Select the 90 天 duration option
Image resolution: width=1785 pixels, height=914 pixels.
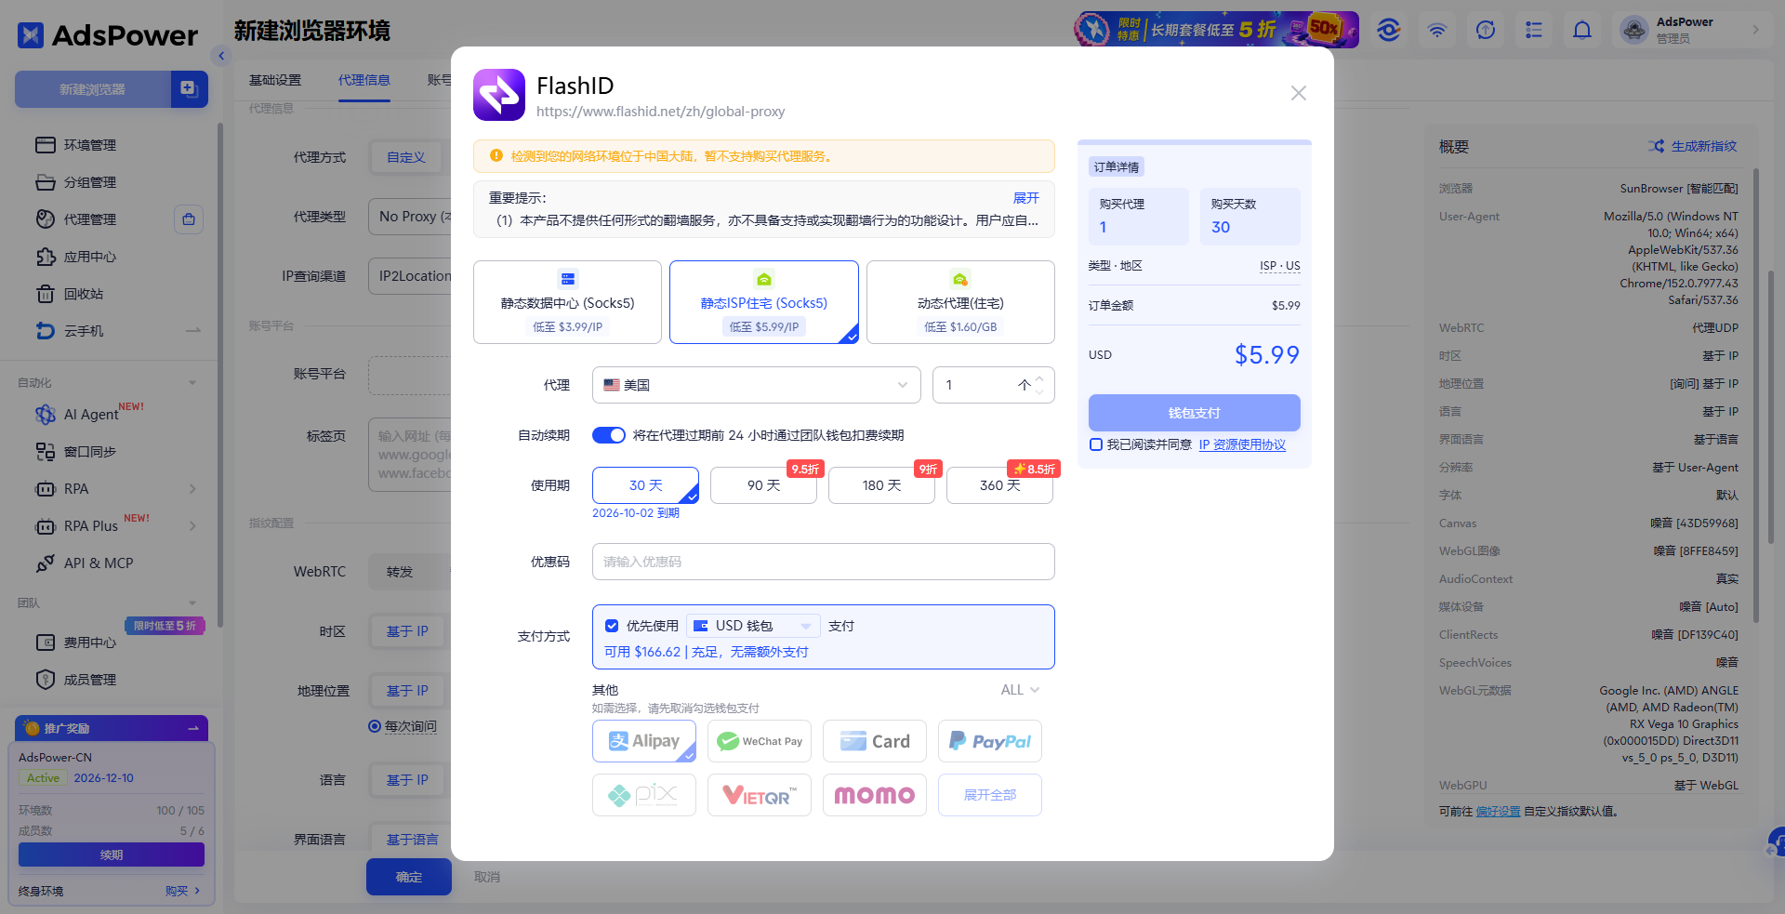click(763, 485)
